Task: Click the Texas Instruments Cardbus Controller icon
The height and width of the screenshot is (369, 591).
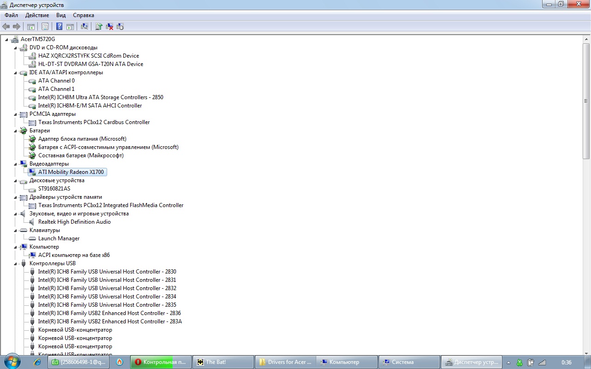Action: tap(32, 122)
